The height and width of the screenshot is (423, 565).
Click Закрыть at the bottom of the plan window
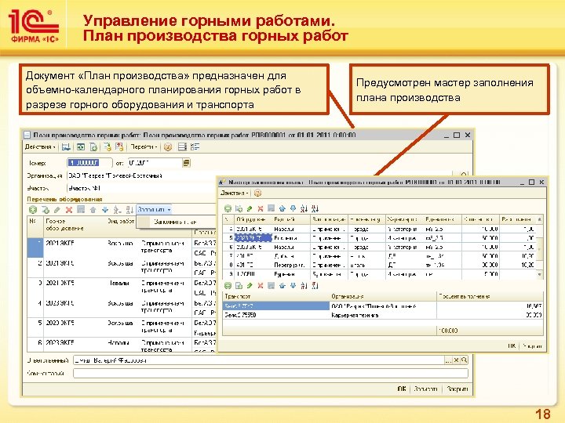click(457, 389)
